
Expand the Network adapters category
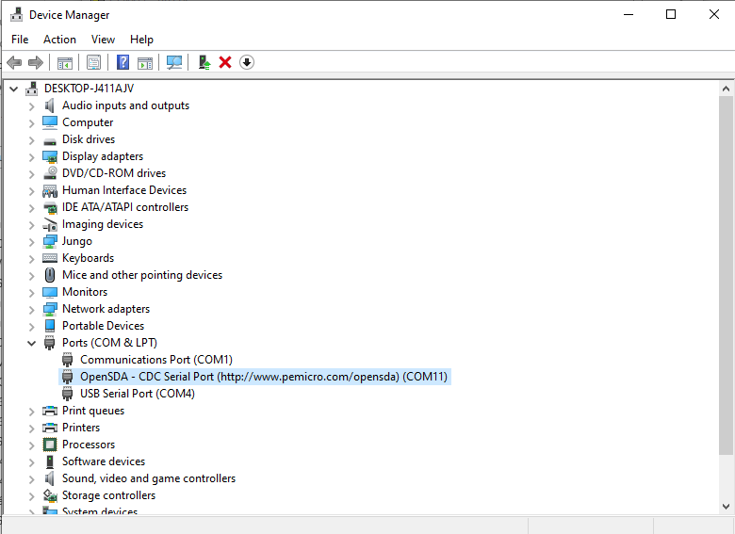(31, 309)
